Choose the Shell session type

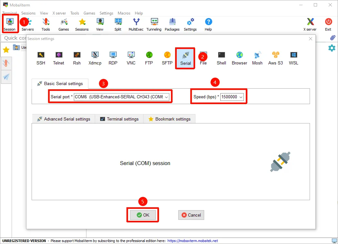[x=221, y=58]
